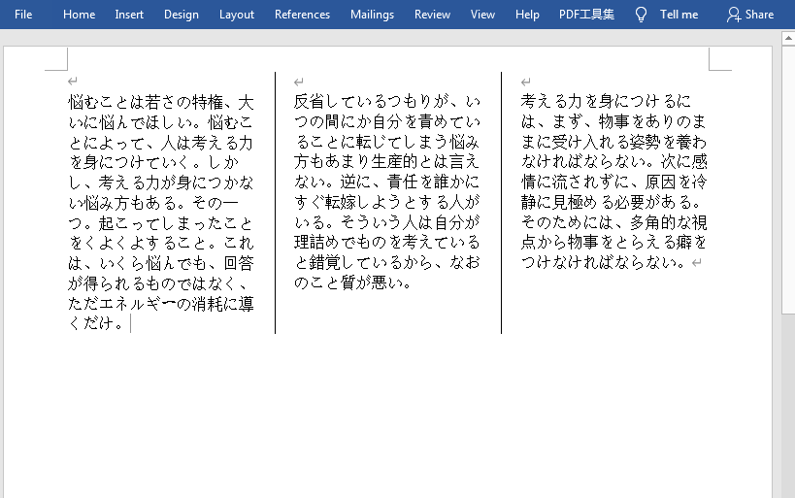
Task: Click the line ただエネルギーの消耗に導
Action: [x=161, y=303]
